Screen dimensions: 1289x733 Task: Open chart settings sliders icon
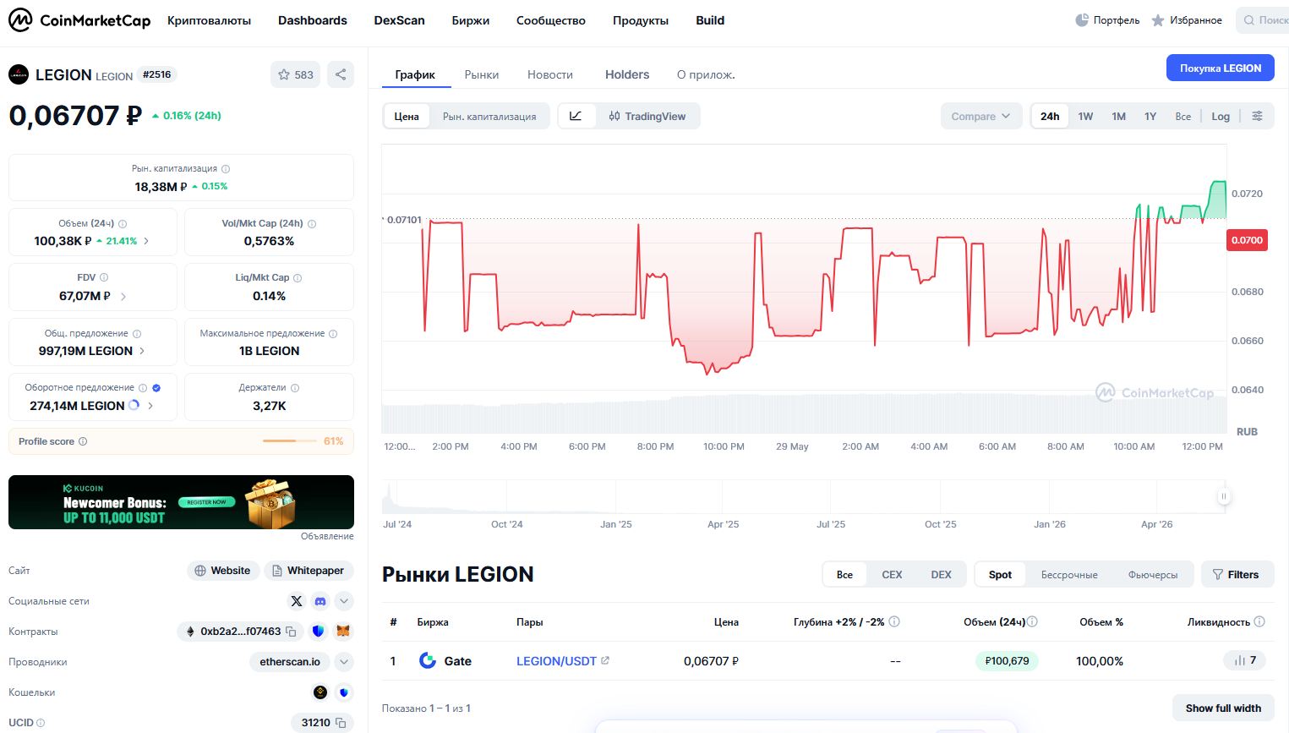pyautogui.click(x=1258, y=116)
